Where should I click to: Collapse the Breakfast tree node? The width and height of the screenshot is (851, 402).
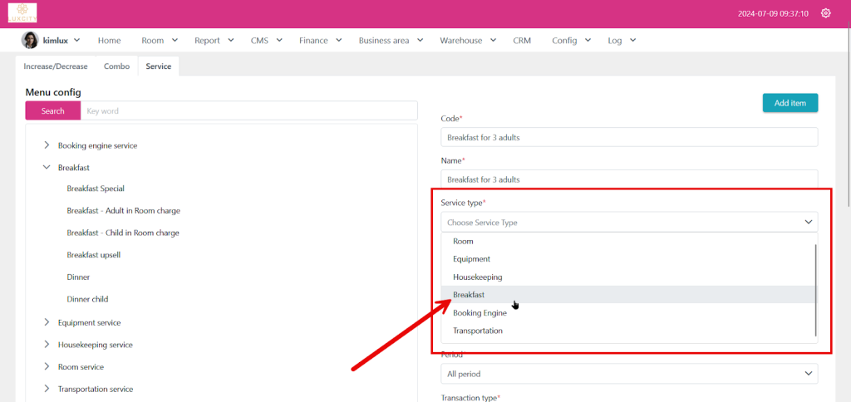pyautogui.click(x=47, y=168)
